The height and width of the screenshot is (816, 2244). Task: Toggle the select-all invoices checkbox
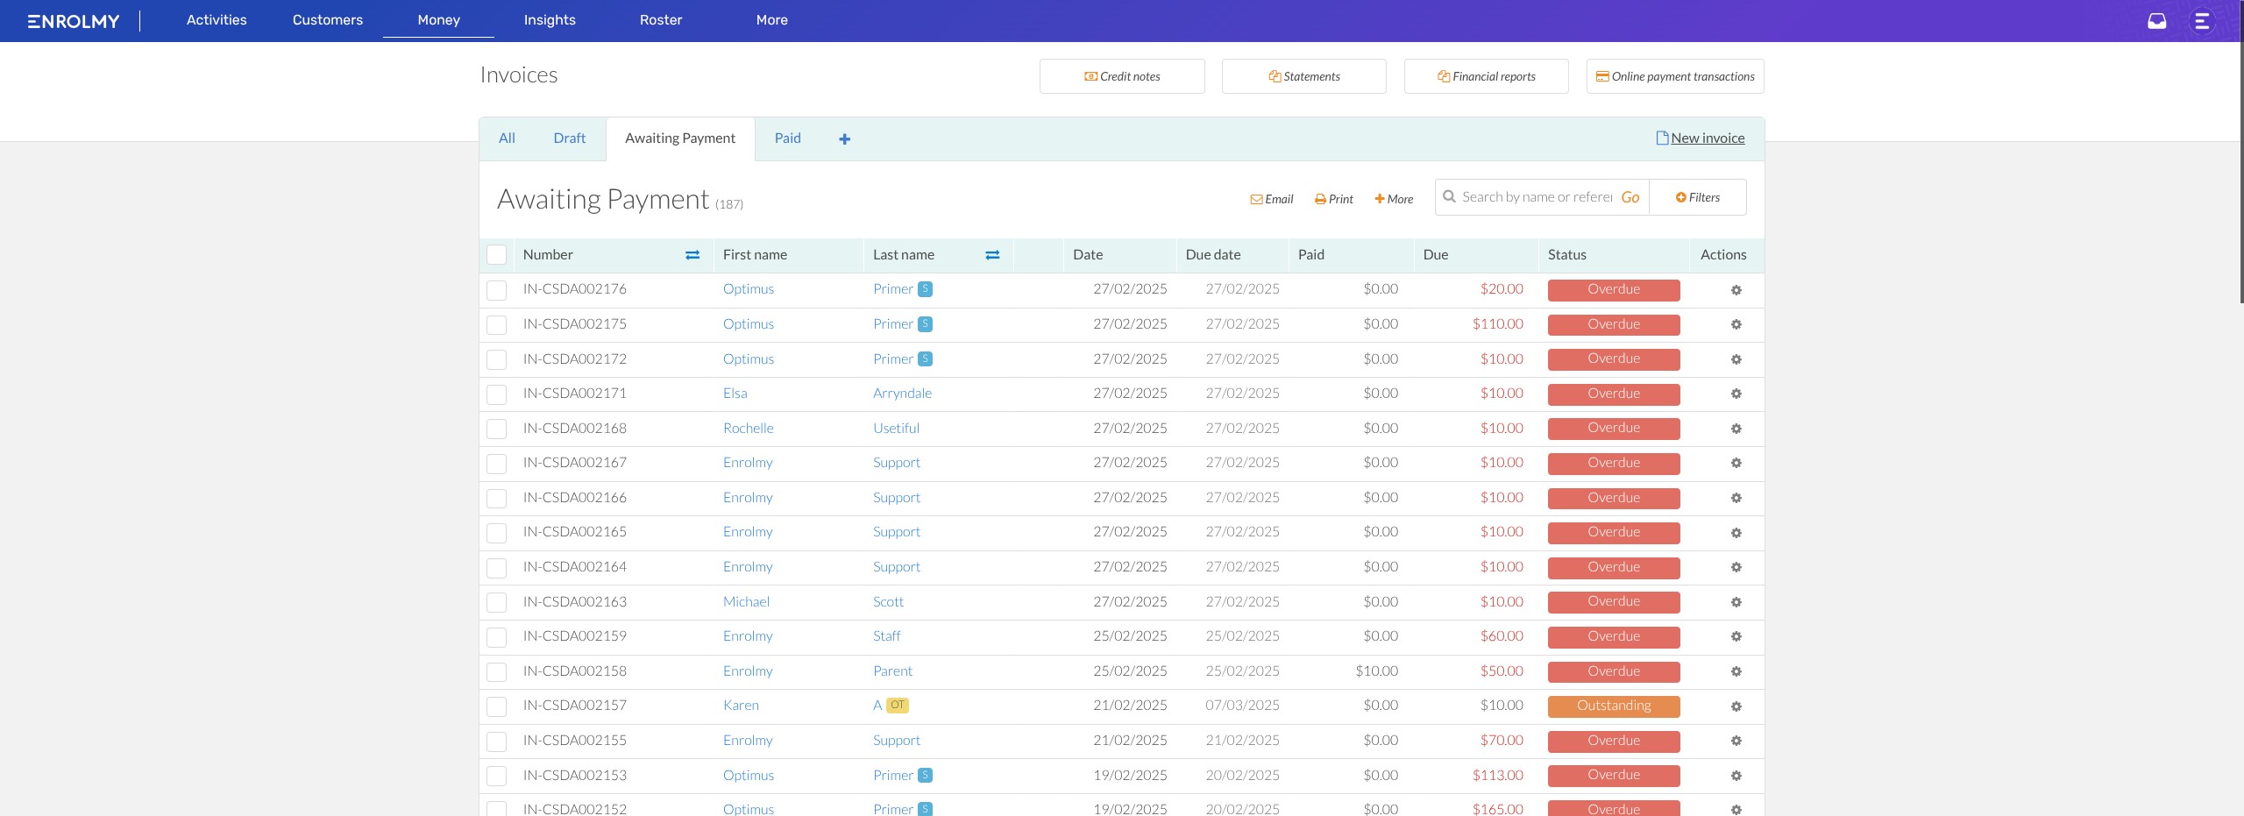(x=496, y=255)
